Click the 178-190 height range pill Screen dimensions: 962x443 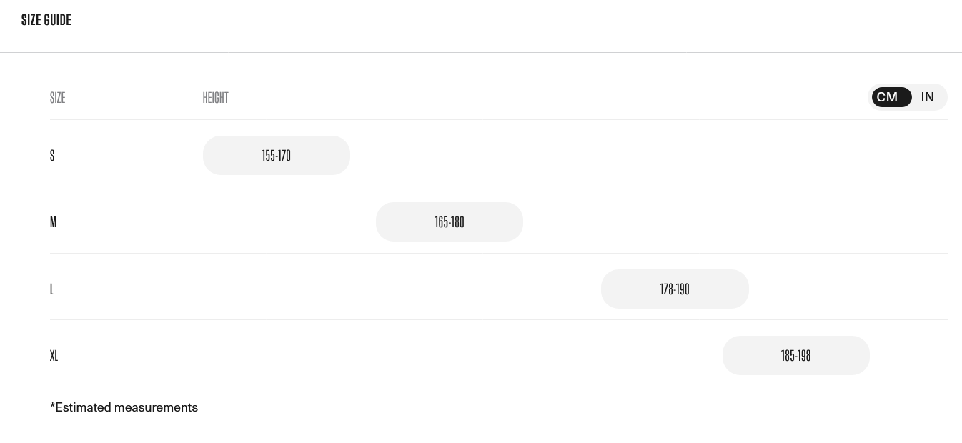pos(675,289)
